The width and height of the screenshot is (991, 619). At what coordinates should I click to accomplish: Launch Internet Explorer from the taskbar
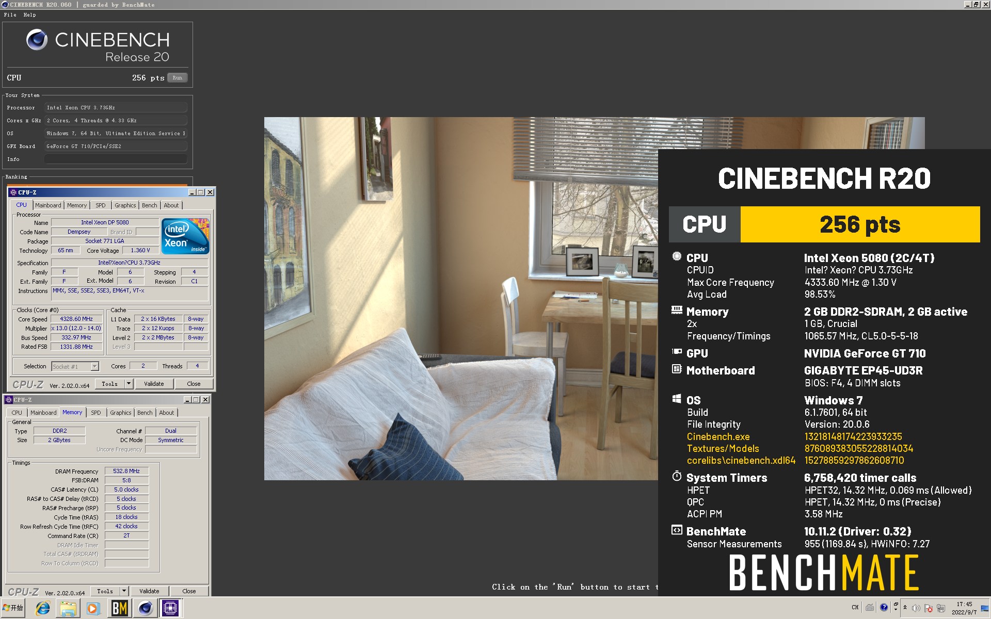click(42, 609)
